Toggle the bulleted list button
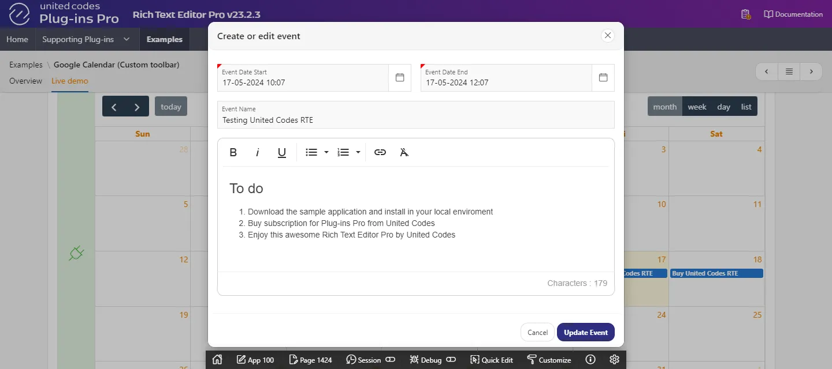 (x=311, y=152)
